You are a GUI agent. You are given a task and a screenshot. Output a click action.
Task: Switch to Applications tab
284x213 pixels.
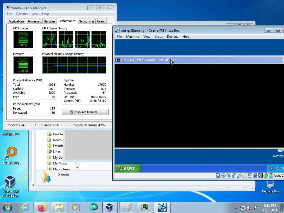[x=16, y=21]
